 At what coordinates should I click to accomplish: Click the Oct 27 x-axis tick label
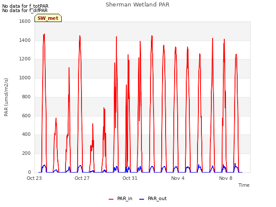(82, 178)
